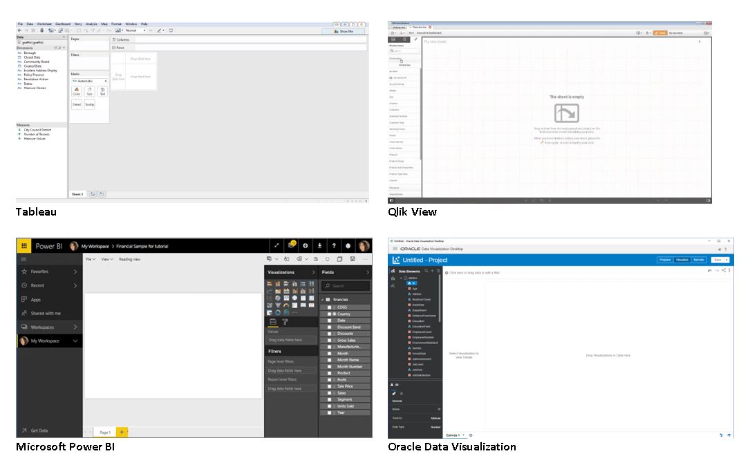Click new worksheet icon beside Sheet 1
The image size is (750, 467).
click(93, 194)
